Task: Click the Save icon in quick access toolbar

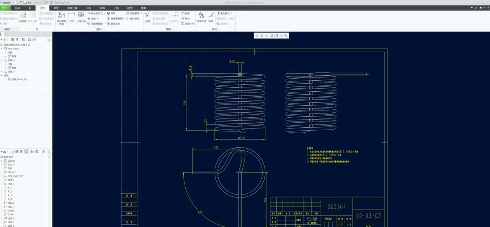Action: coord(24,3)
